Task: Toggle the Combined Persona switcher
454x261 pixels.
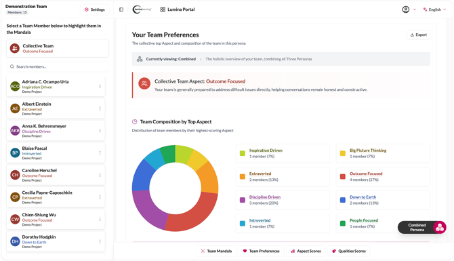Action: click(x=422, y=227)
